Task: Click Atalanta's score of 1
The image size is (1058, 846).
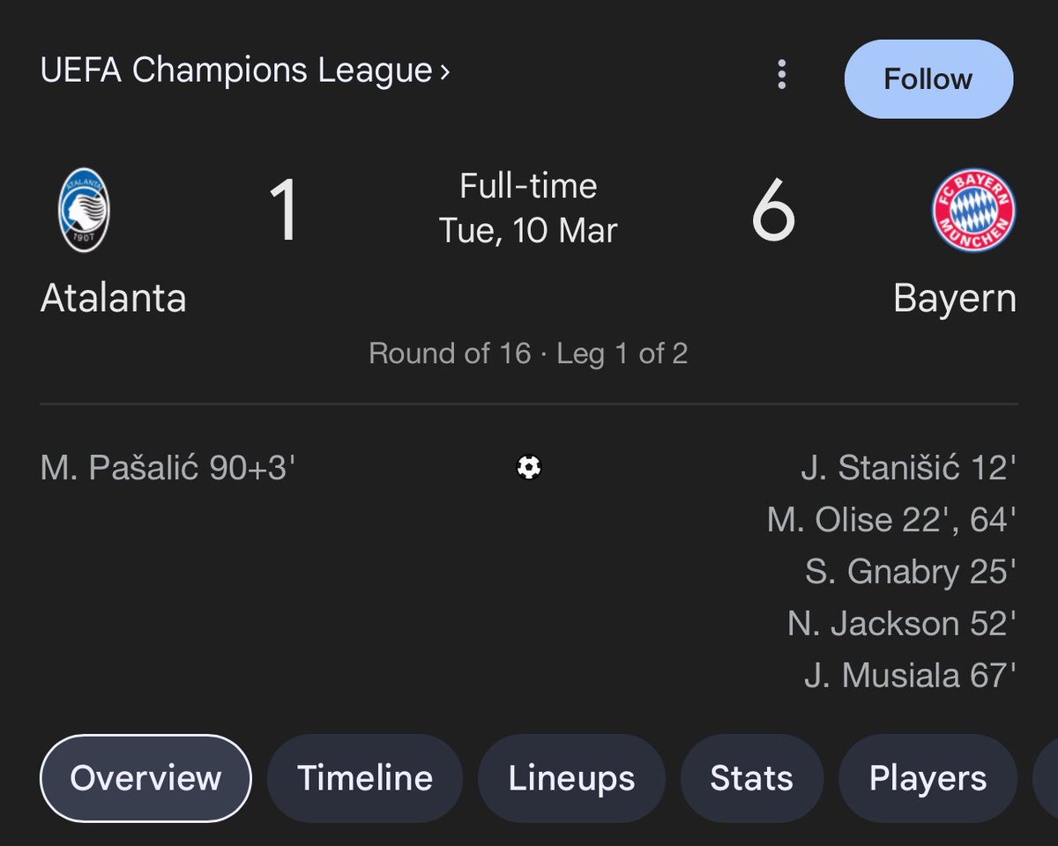Action: (284, 211)
